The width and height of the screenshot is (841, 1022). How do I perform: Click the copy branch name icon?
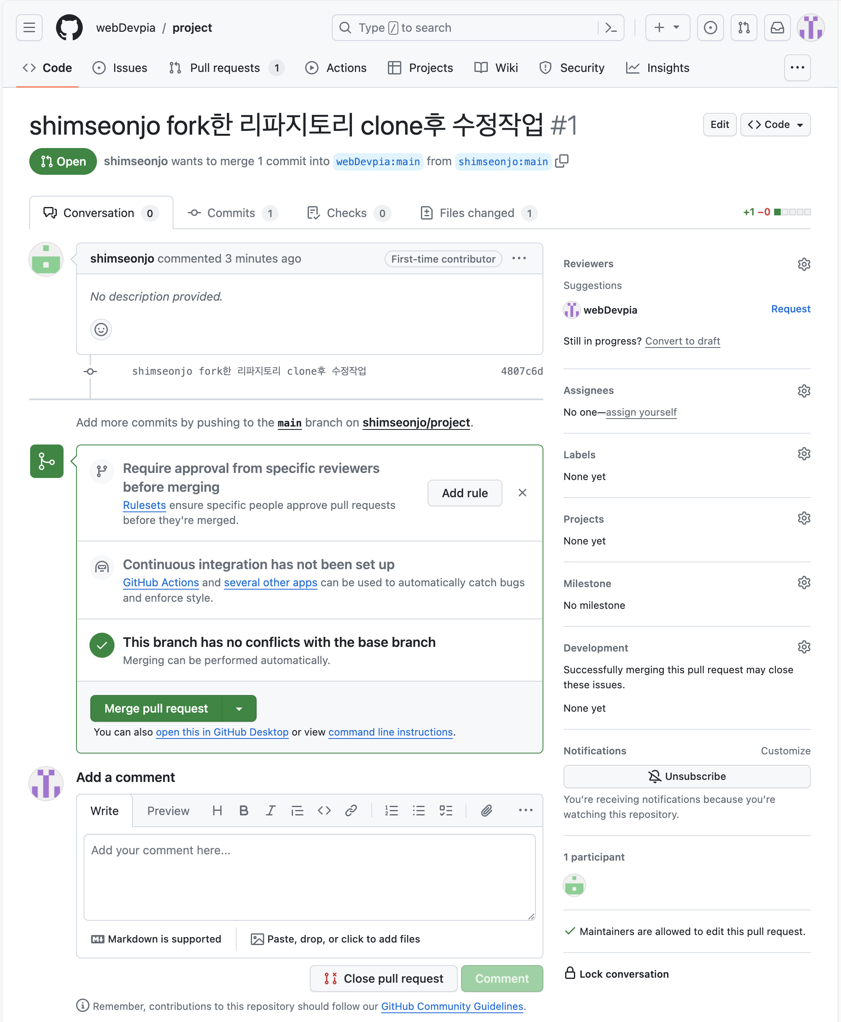pos(561,161)
